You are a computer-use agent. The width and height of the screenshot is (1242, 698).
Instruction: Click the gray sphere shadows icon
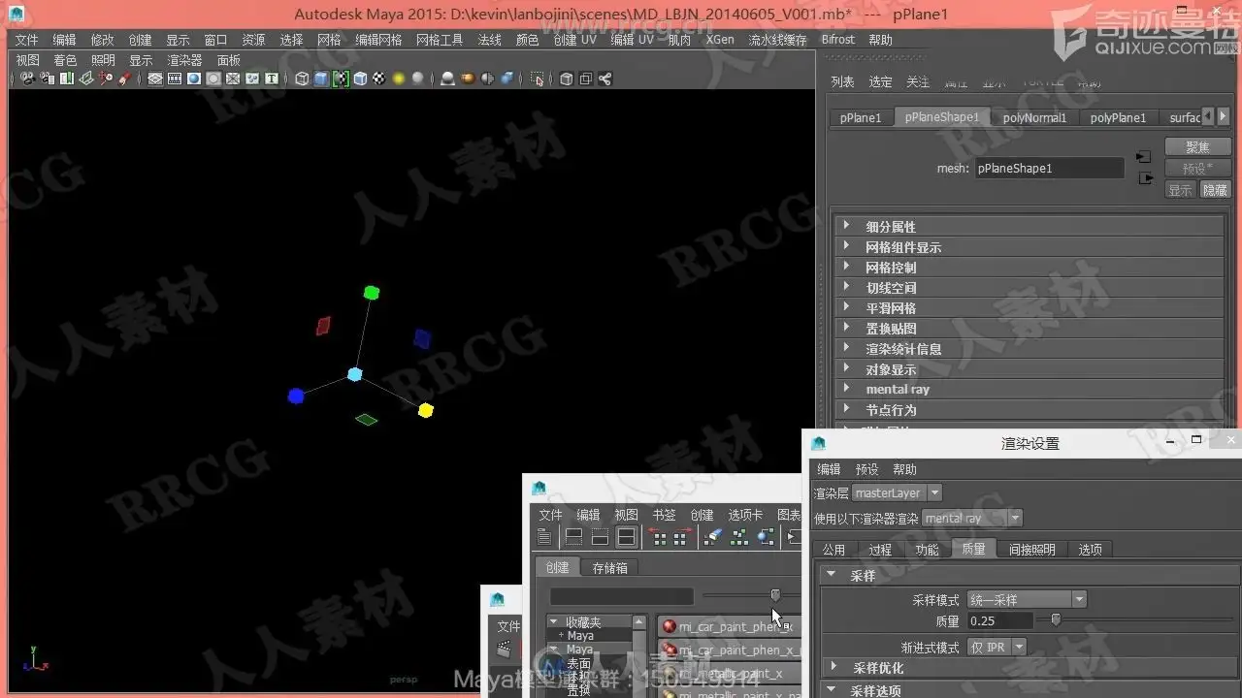tap(417, 79)
